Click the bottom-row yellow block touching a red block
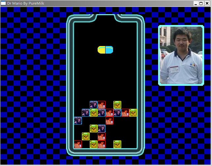The width and height of the screenshot is (212, 166). [x=94, y=144]
